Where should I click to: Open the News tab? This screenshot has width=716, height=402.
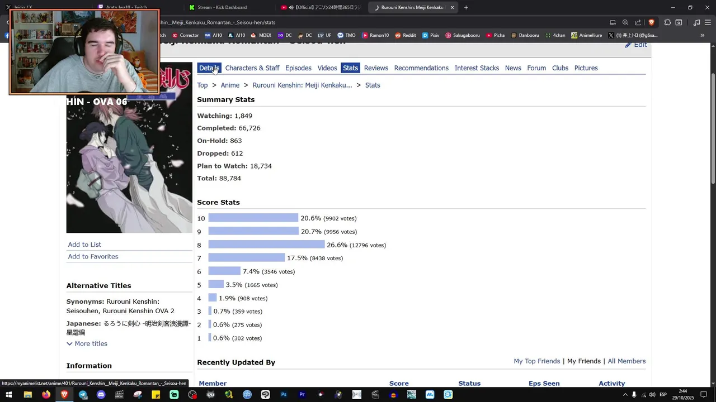point(513,68)
